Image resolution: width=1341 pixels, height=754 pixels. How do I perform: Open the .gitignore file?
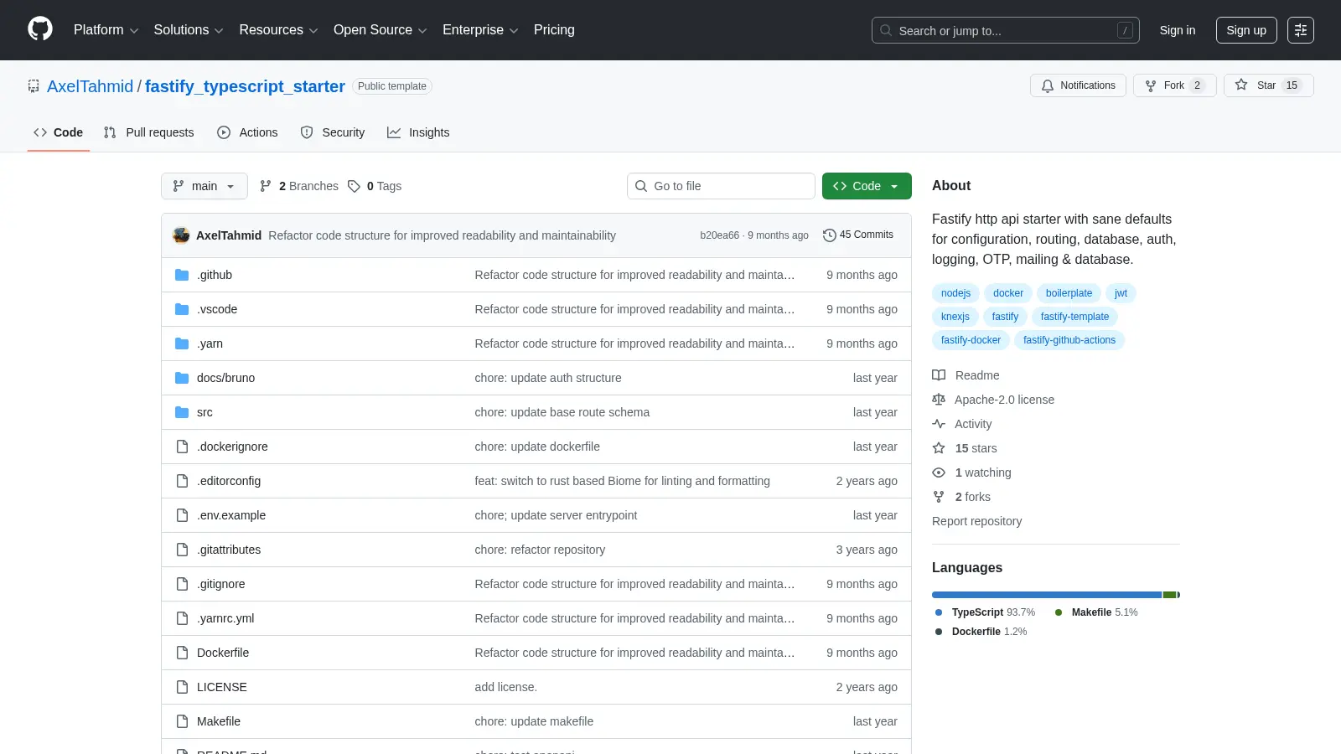pos(221,584)
